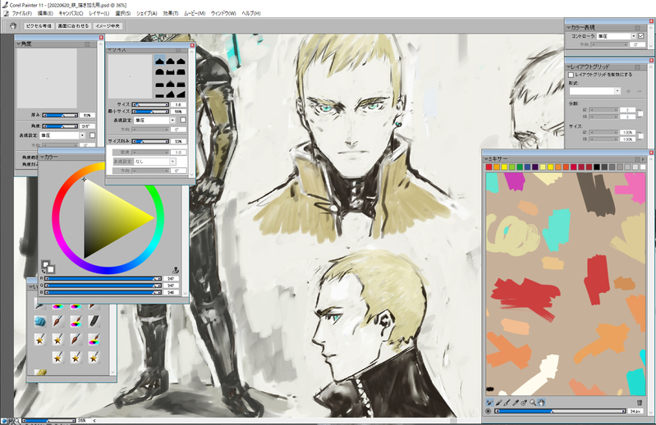Uncheck the invert box beside コントローラ in カラー表現
Screen dimensions: 656x425
pos(641,36)
